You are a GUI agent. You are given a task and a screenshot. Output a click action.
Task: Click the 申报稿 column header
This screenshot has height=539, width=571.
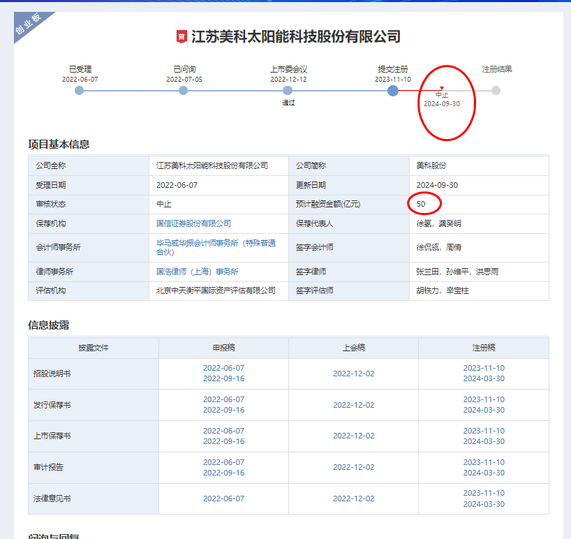[223, 348]
